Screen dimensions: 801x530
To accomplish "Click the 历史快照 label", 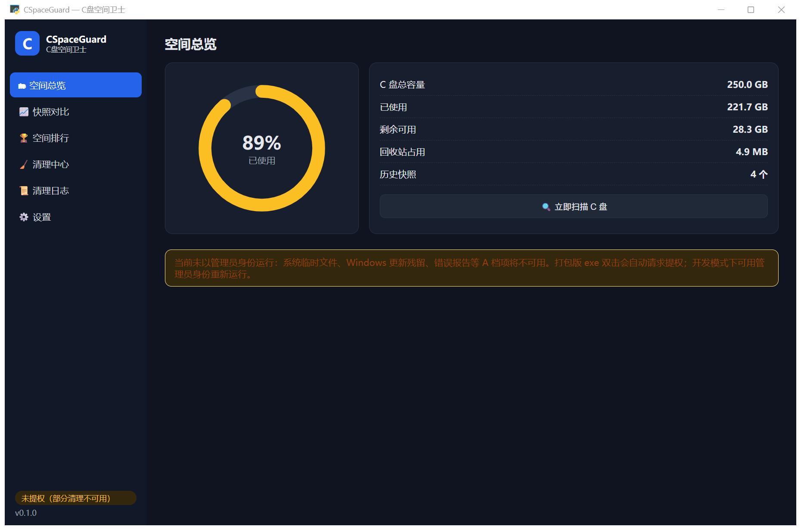I will tap(398, 174).
